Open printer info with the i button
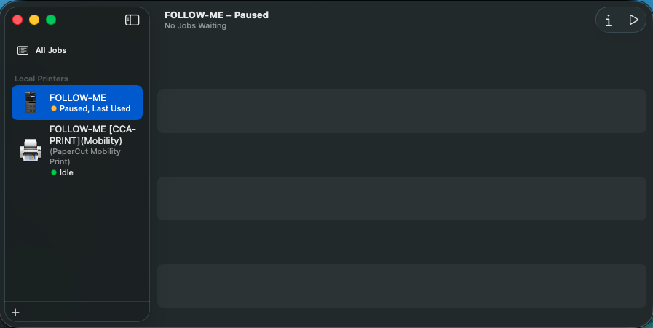This screenshot has height=328, width=653. (609, 20)
